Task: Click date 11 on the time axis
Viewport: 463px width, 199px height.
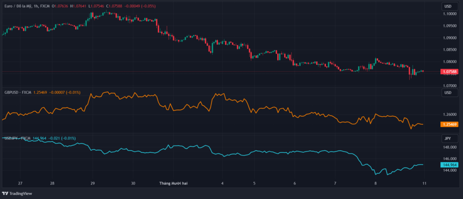Action: coord(424,184)
